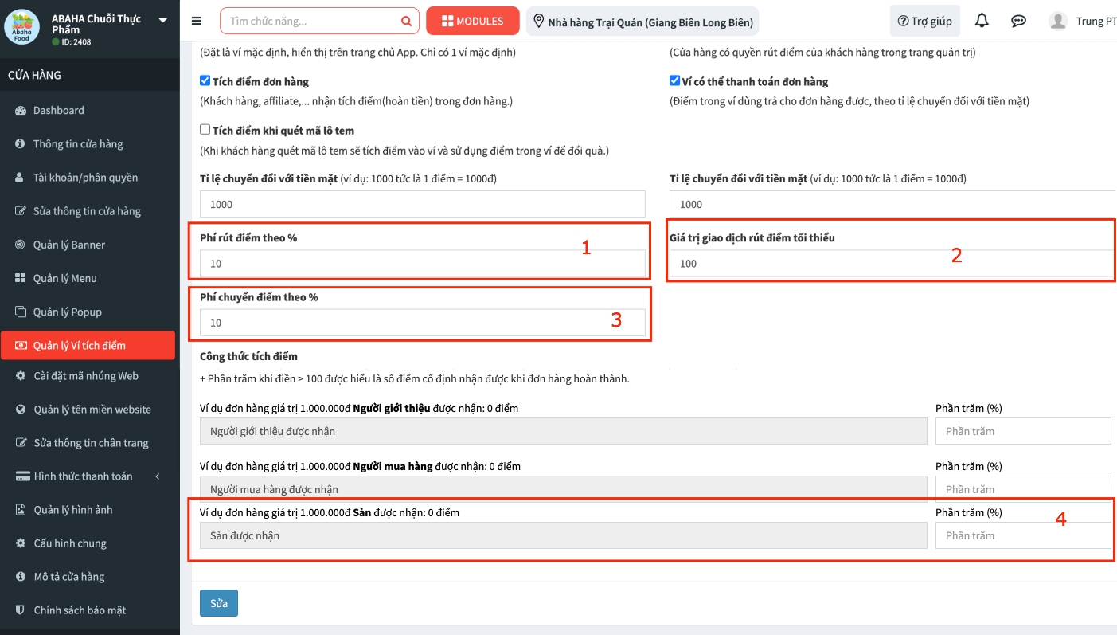Viewport: 1117px width, 635px height.
Task: Click the Dashboard gauge icon in sidebar
Action: (21, 111)
